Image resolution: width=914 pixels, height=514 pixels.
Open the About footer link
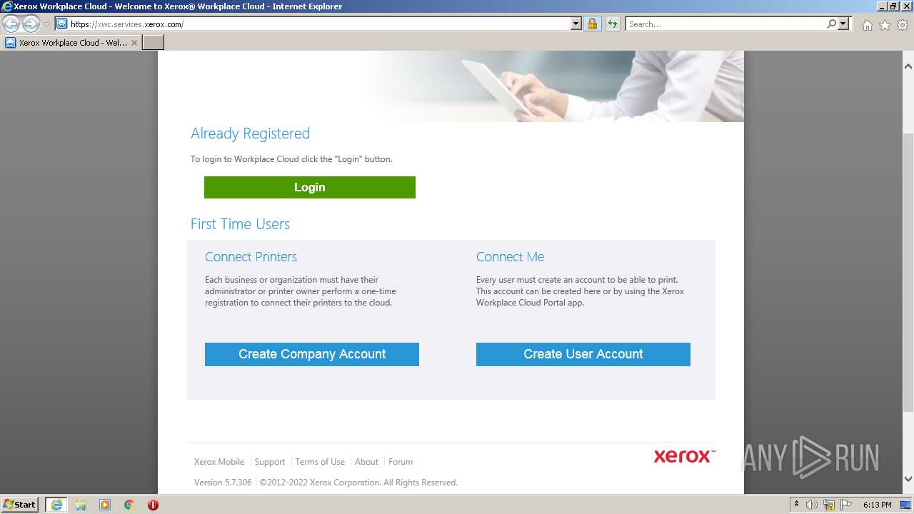click(x=367, y=462)
